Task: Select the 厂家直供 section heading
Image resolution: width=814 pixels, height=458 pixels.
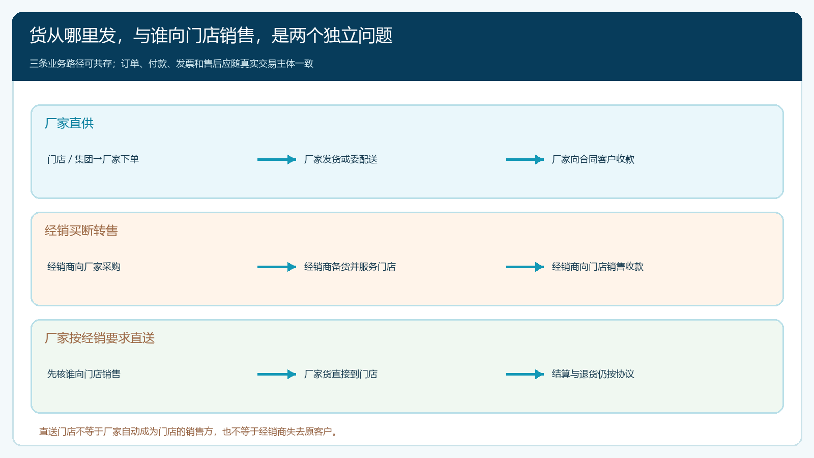Action: (x=69, y=123)
